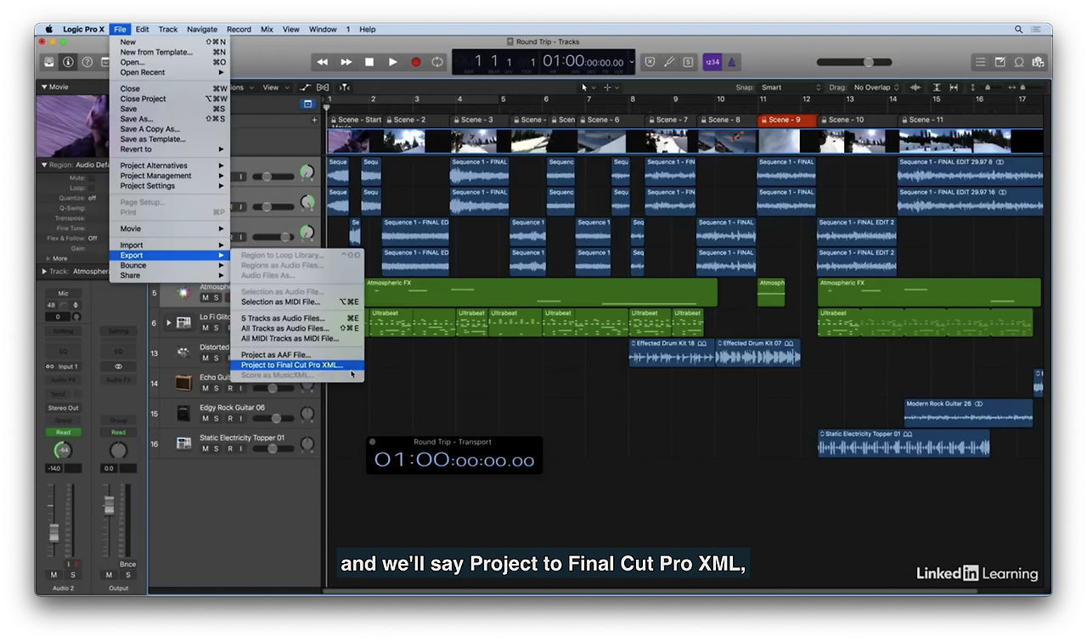Select the Modern Rock Guitar 26 region
The width and height of the screenshot is (1087, 642).
point(968,413)
